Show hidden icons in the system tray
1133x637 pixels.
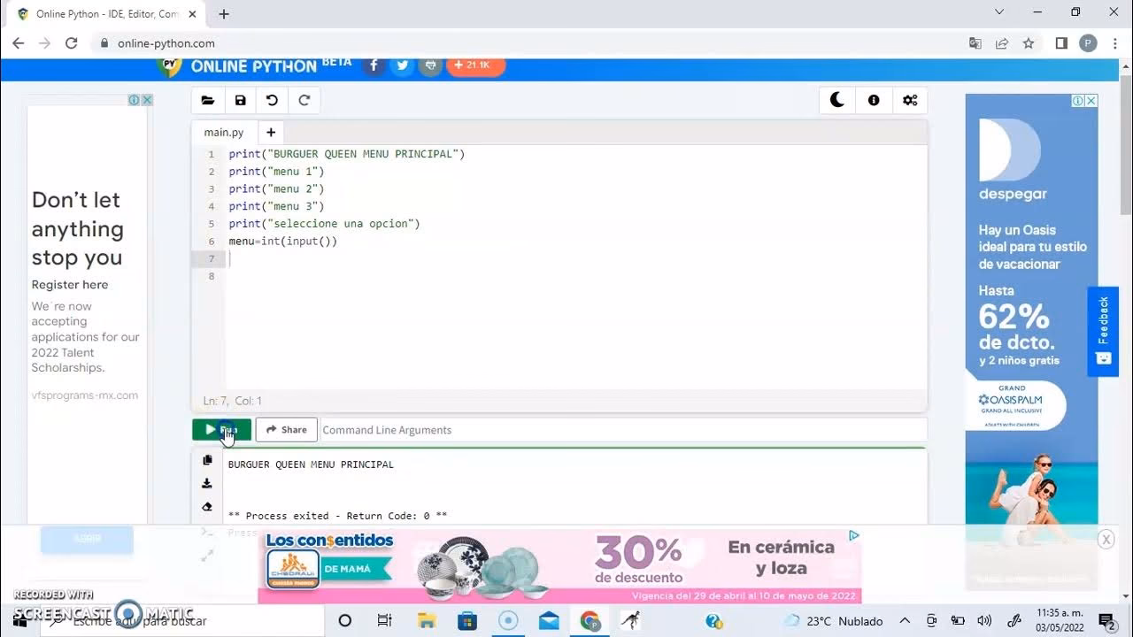point(905,620)
